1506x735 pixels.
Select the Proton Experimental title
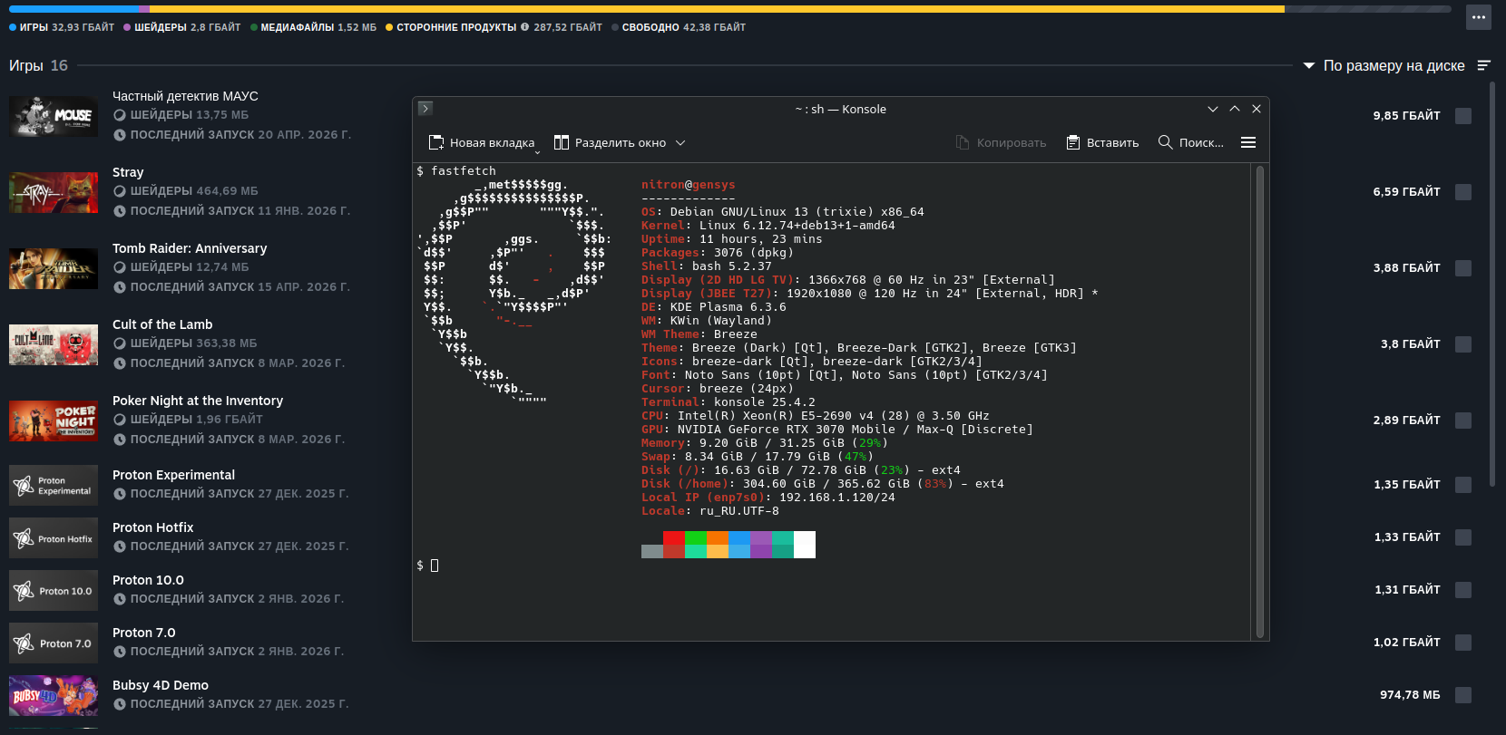pos(173,475)
